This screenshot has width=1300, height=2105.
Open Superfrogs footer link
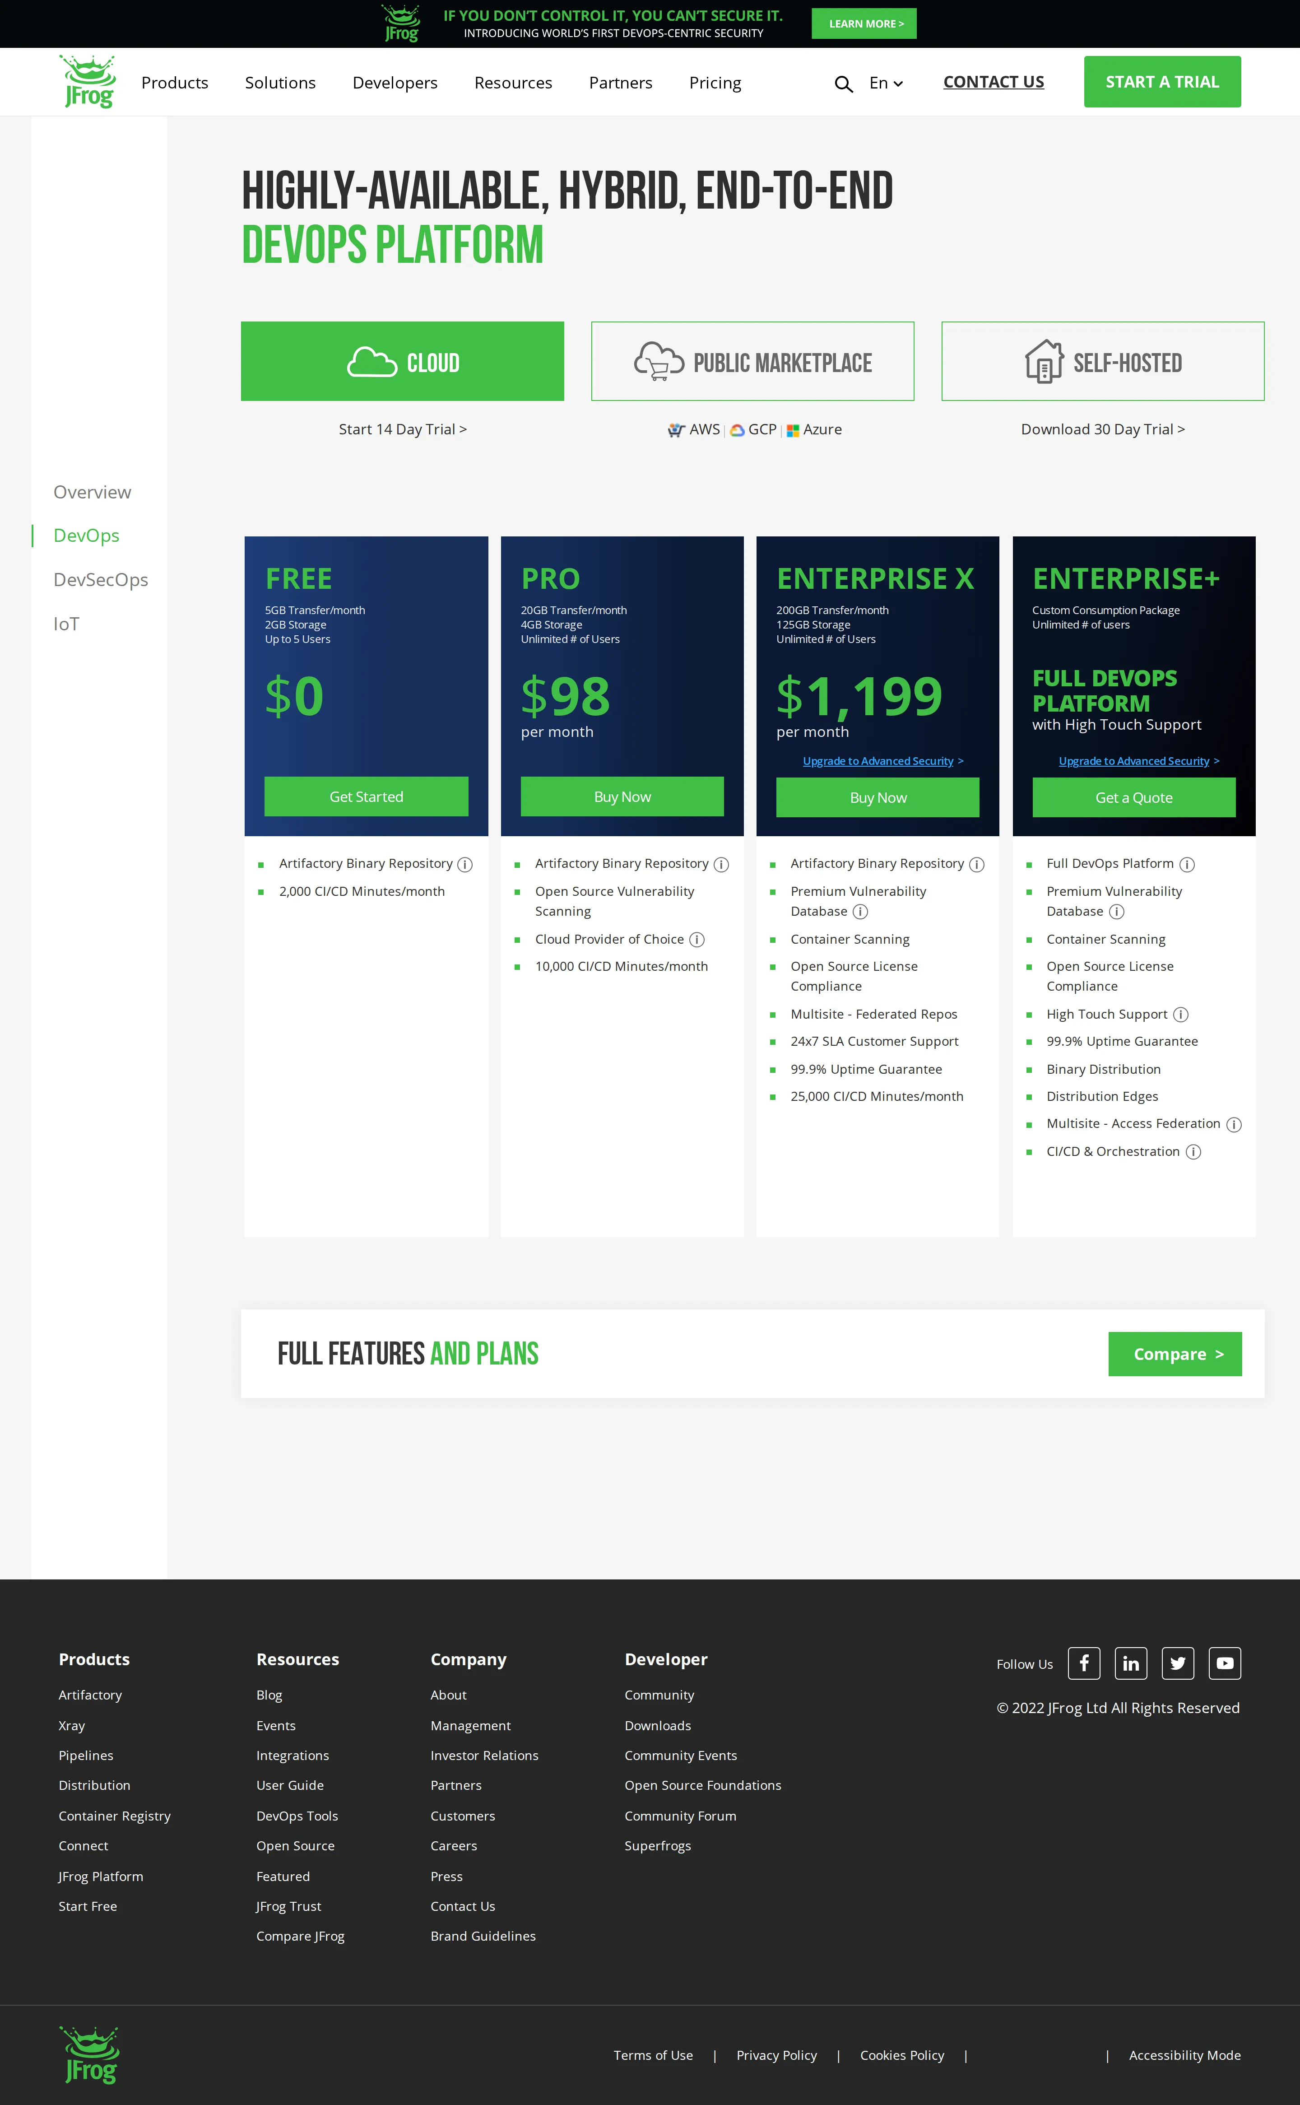click(x=658, y=1846)
